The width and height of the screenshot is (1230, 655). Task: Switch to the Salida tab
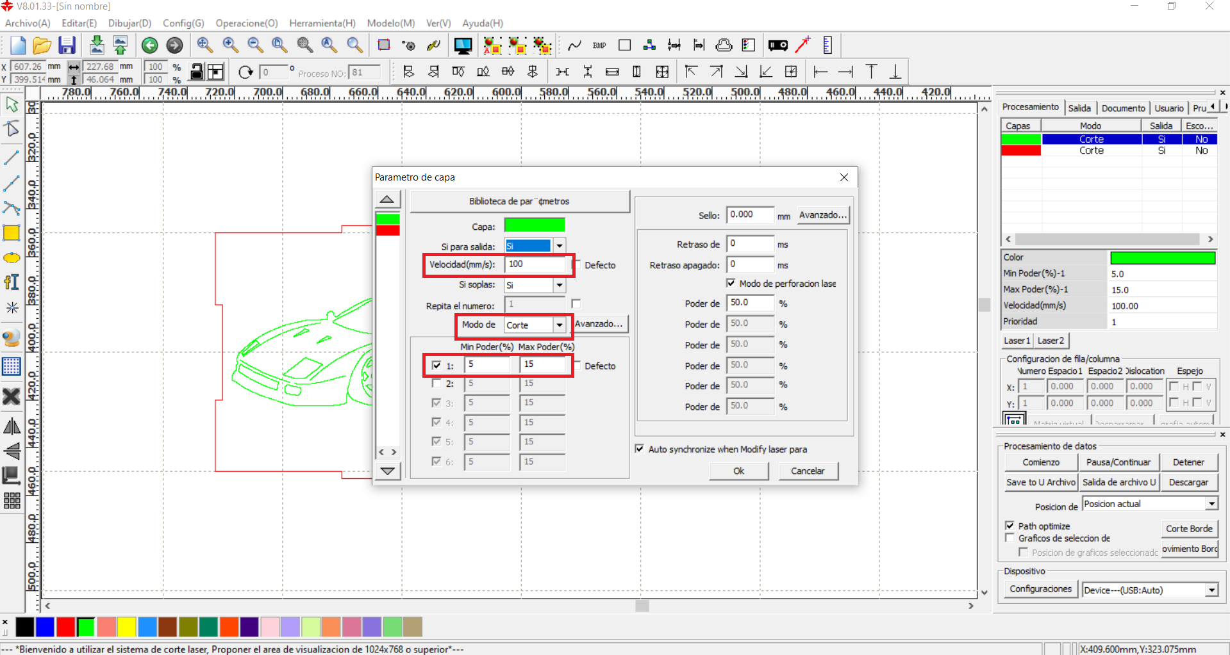(x=1079, y=108)
